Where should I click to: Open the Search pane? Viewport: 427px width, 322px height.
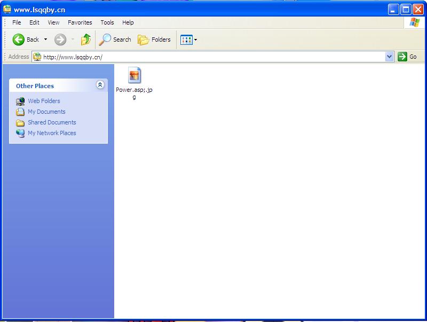tap(115, 40)
